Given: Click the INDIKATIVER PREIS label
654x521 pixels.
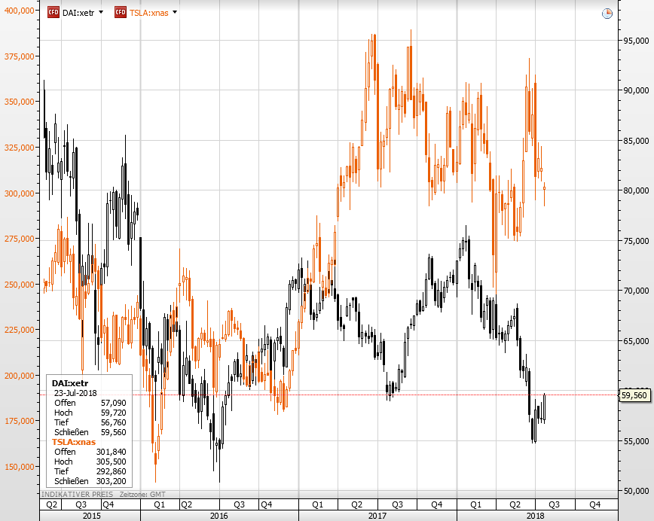Looking at the screenshot, I should [x=77, y=495].
